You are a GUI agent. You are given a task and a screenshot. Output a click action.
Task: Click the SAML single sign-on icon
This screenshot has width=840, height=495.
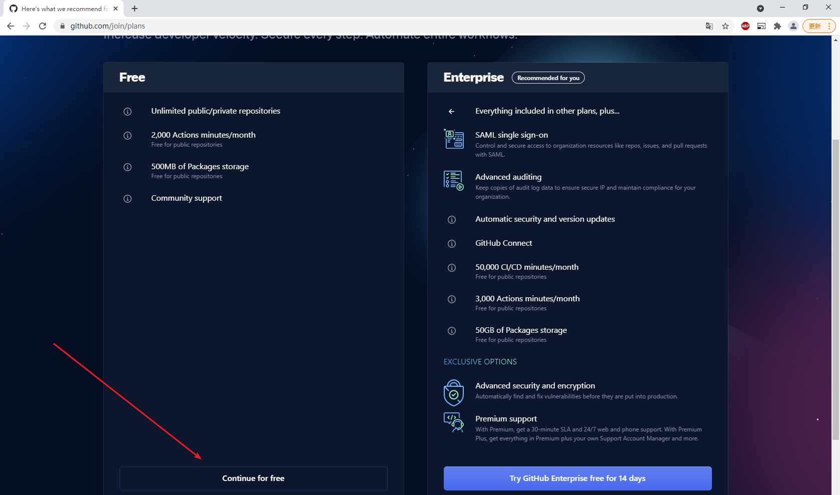coord(454,139)
